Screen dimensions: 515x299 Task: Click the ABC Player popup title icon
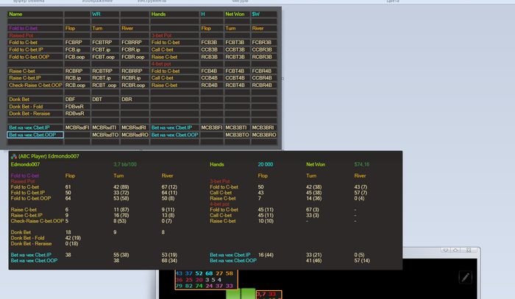(14, 157)
